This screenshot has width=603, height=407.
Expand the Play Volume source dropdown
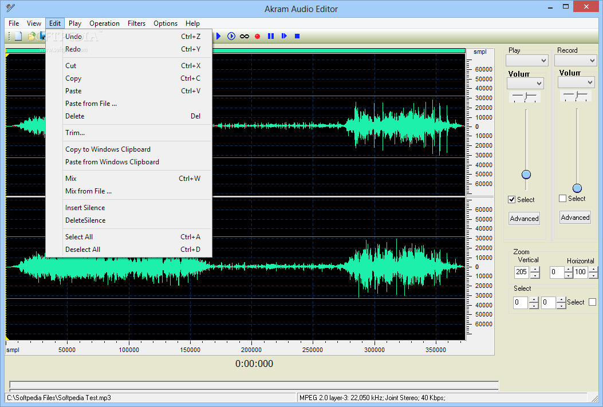(525, 83)
